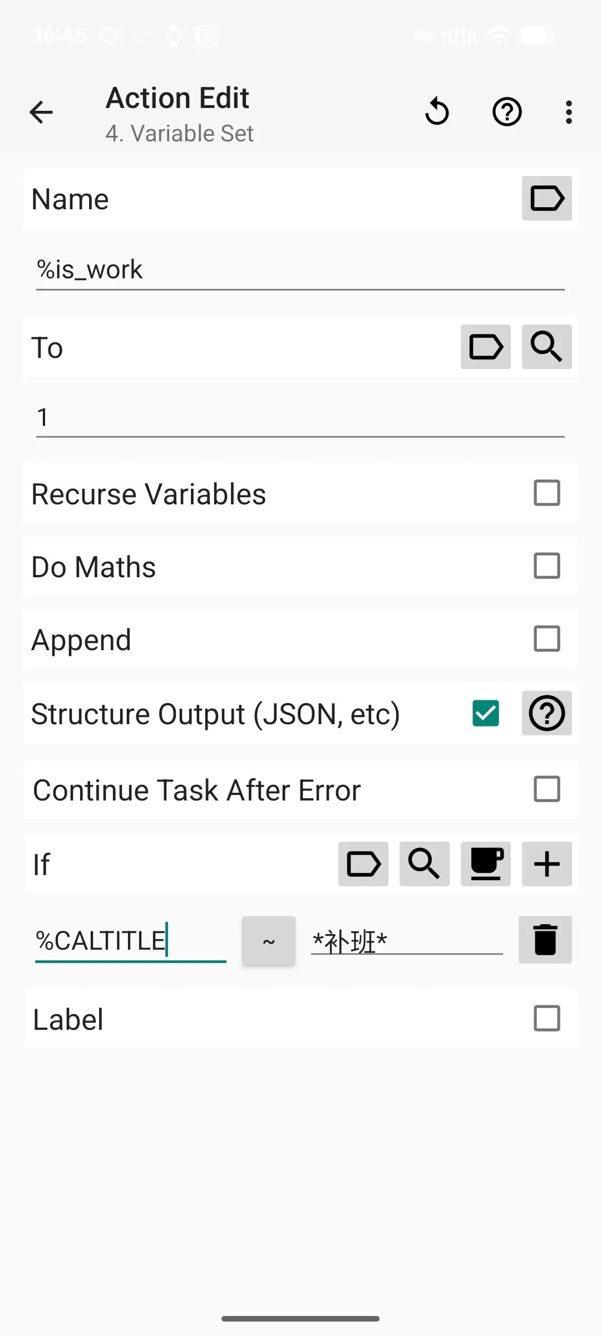Add another If condition with plus button
Image resolution: width=601 pixels, height=1336 pixels.
[x=546, y=864]
